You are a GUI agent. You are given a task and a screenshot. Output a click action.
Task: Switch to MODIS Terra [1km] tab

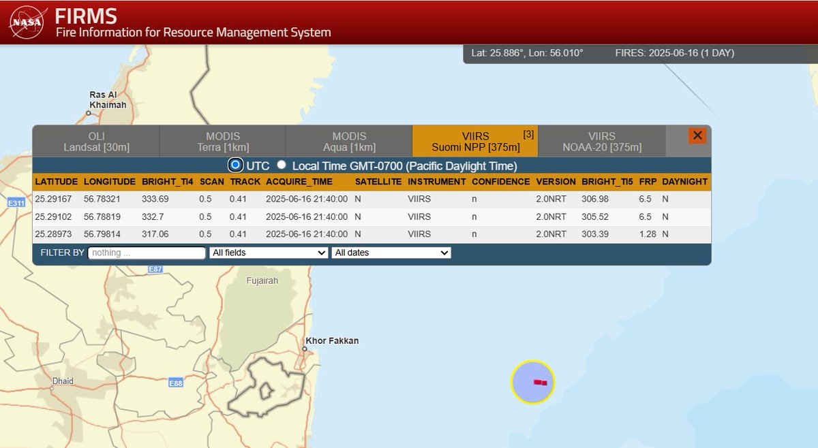pyautogui.click(x=223, y=142)
